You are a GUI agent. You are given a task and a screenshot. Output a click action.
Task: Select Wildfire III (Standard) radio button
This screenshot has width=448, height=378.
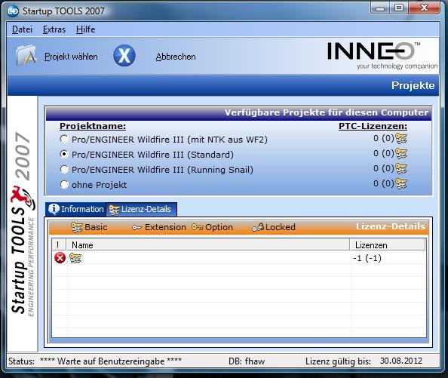(64, 154)
